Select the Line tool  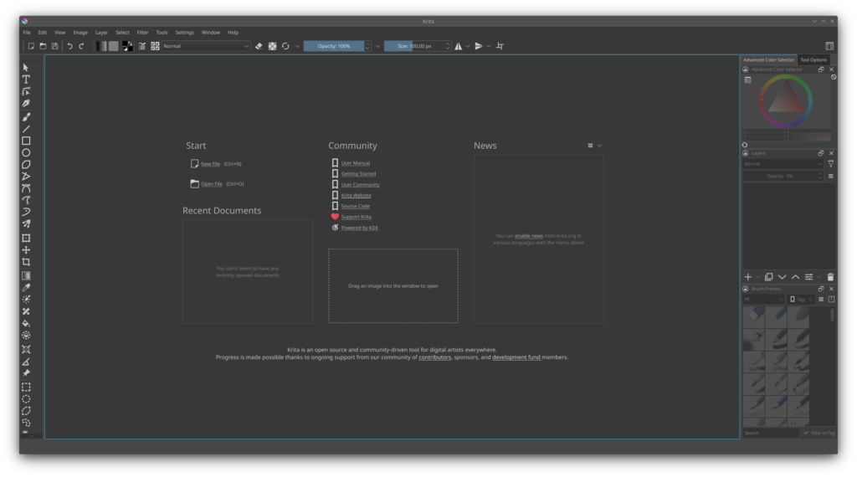point(26,129)
